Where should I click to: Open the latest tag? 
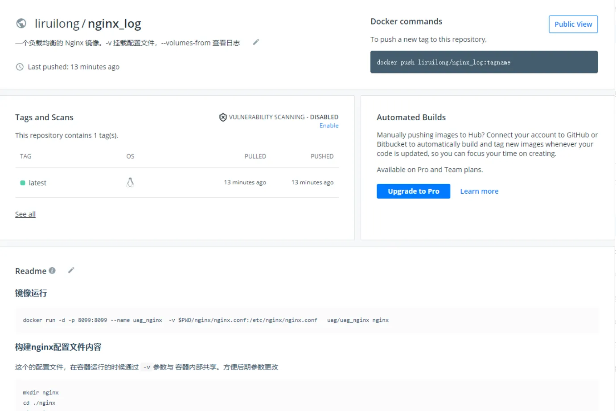pos(37,183)
